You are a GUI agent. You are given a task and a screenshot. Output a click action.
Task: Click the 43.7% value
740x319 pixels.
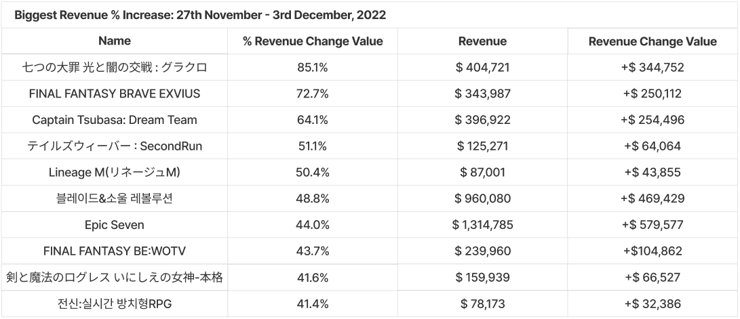click(x=313, y=251)
